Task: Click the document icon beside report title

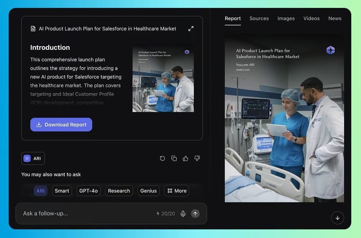Action: [33, 29]
